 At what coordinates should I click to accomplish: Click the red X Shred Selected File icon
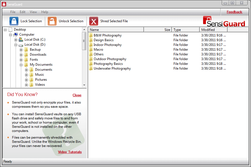(x=94, y=21)
